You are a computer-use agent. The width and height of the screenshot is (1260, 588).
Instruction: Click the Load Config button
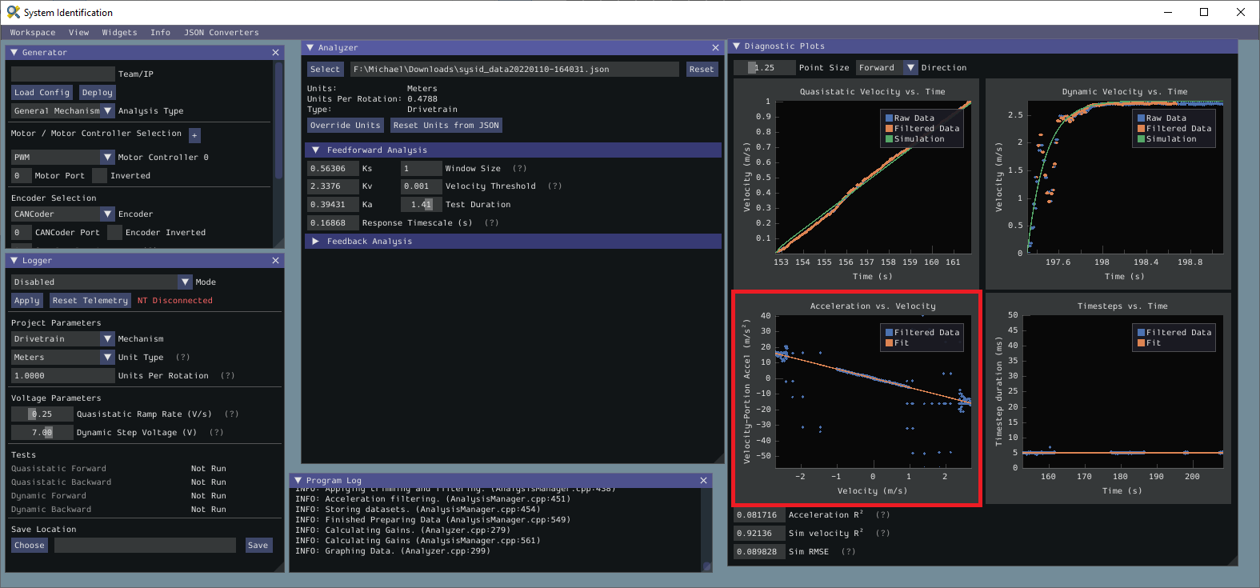(42, 93)
